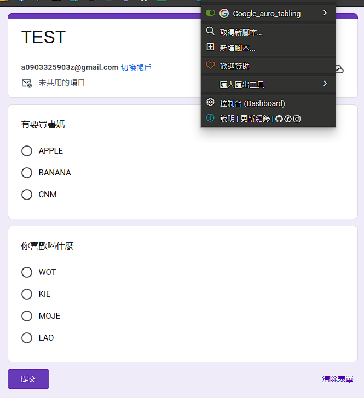This screenshot has height=398, width=364.
Task: Open the 更新紀錄 changelog link
Action: 255,119
